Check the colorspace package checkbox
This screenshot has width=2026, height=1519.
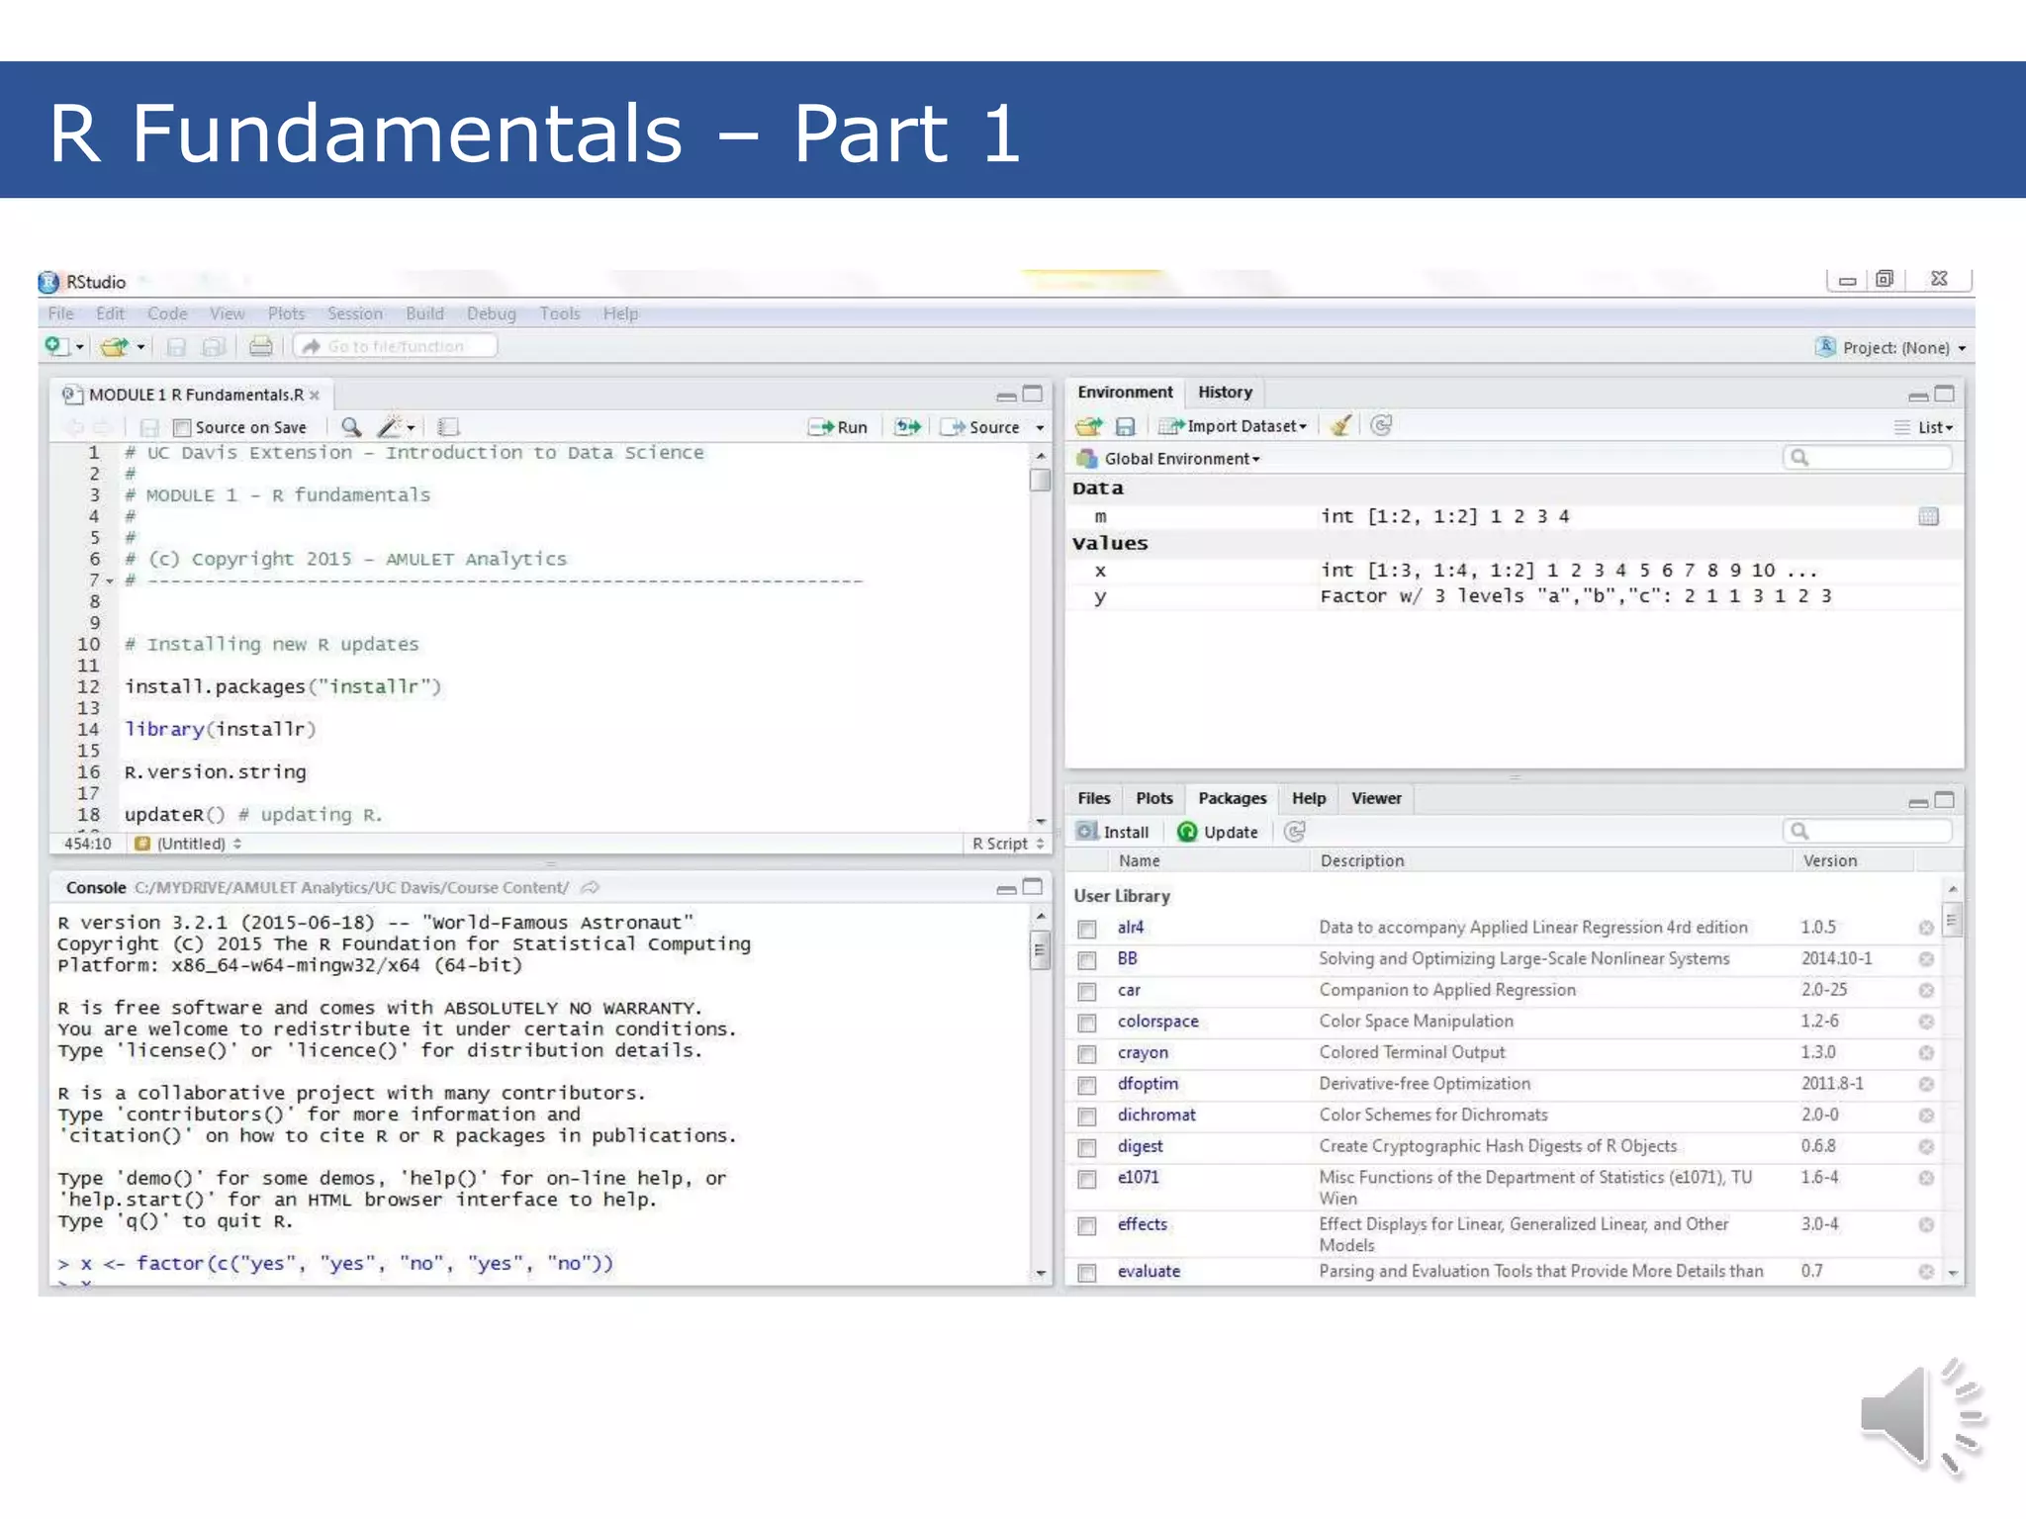coord(1087,1023)
